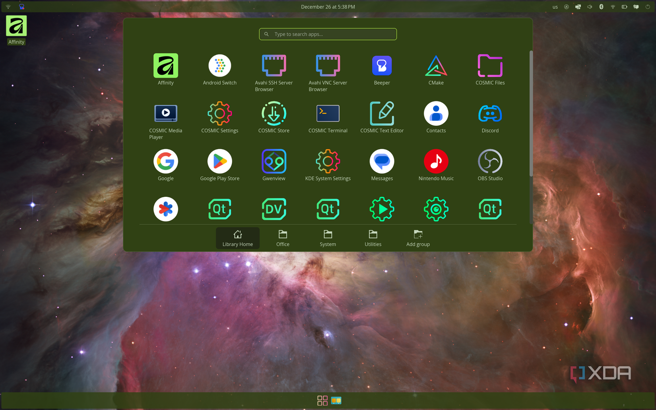Click Add group to create an app group
Viewport: 656px width, 410px height.
pyautogui.click(x=418, y=238)
